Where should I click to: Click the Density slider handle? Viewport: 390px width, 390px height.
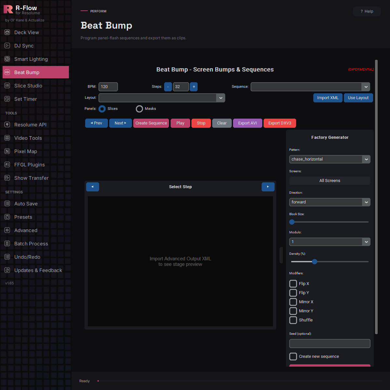coord(315,262)
